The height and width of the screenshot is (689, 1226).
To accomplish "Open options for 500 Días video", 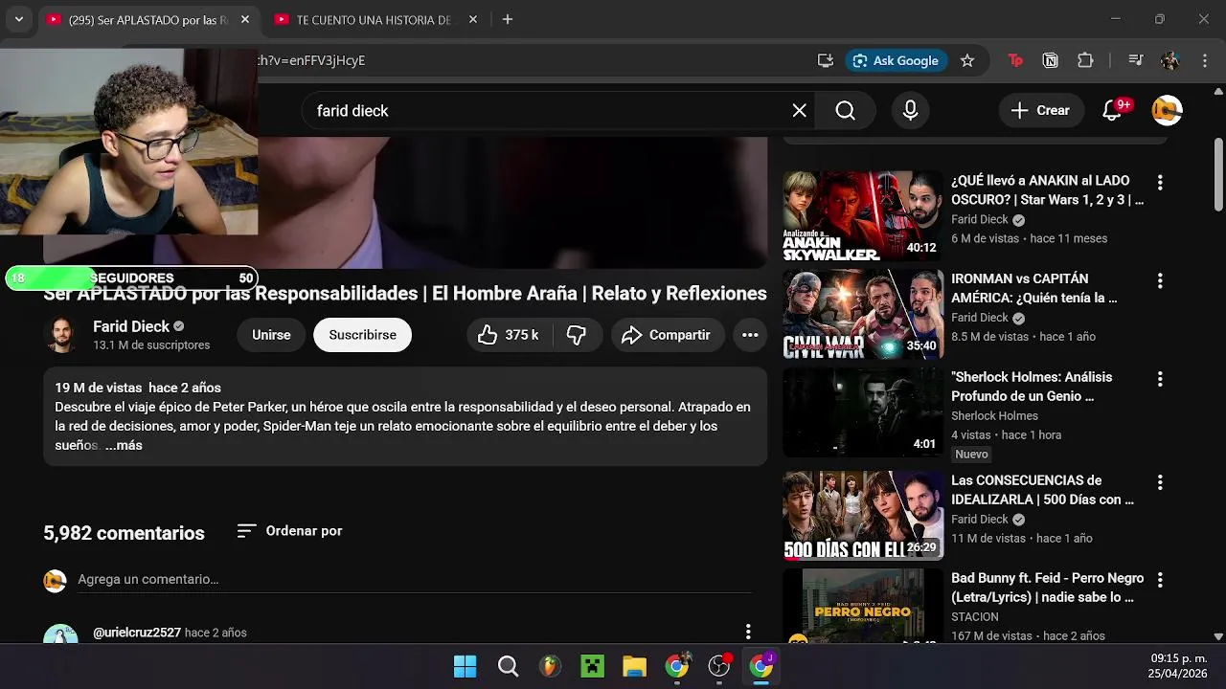I will pyautogui.click(x=1160, y=481).
